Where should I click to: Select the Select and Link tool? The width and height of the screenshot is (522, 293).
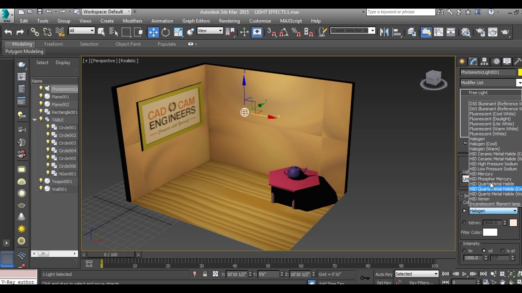point(35,32)
